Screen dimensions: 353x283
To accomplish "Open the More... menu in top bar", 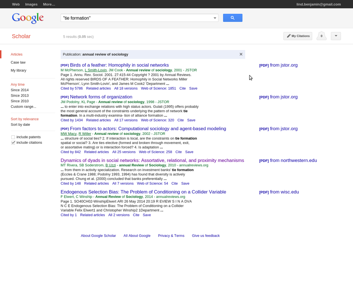I will point(49,4).
